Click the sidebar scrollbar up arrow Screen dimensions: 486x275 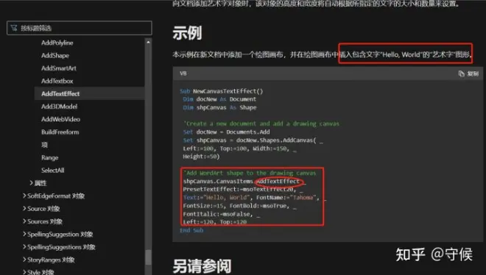148,42
